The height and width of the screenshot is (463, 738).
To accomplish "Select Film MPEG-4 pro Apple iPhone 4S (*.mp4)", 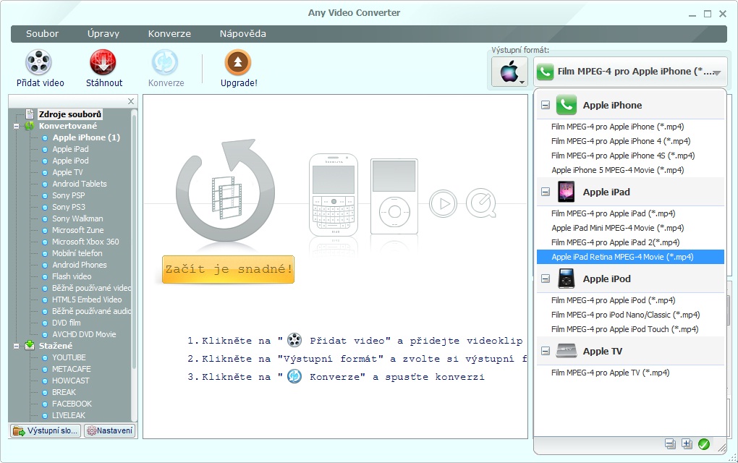I will pos(623,156).
